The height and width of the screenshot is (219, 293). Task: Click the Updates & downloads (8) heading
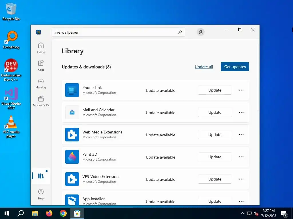pos(86,67)
